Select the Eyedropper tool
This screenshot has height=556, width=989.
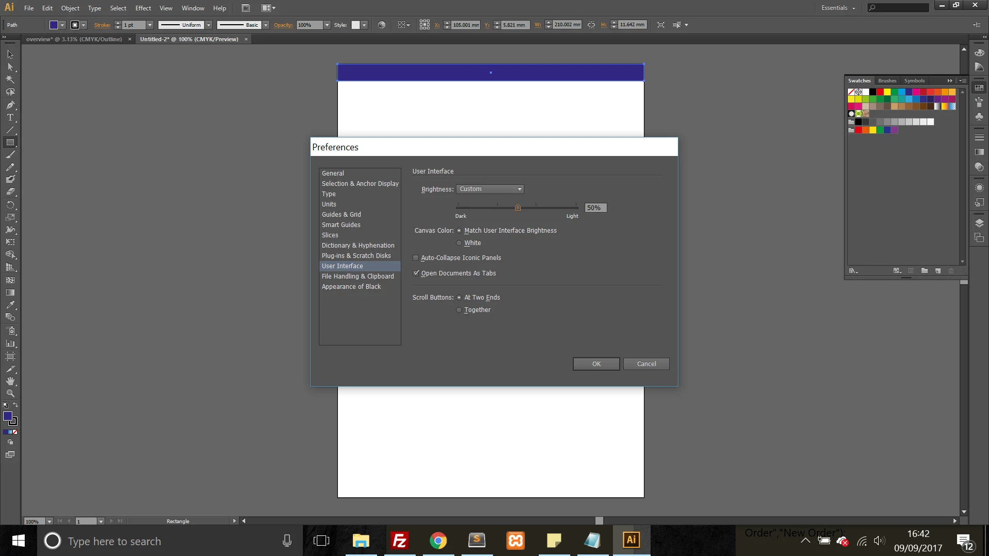10,305
